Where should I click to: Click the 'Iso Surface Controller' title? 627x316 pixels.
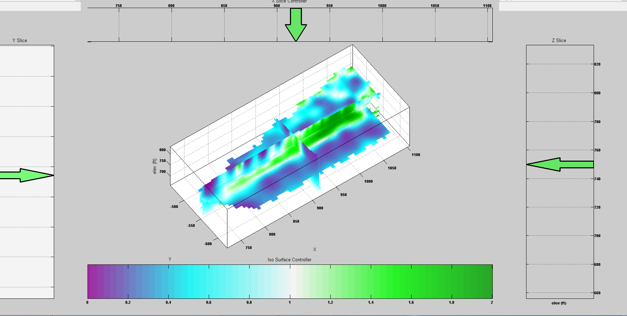click(290, 260)
